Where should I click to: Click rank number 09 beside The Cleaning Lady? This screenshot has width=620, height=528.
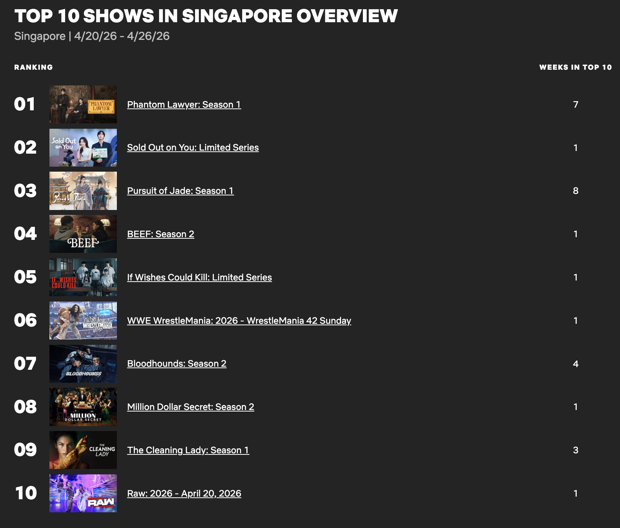point(25,450)
